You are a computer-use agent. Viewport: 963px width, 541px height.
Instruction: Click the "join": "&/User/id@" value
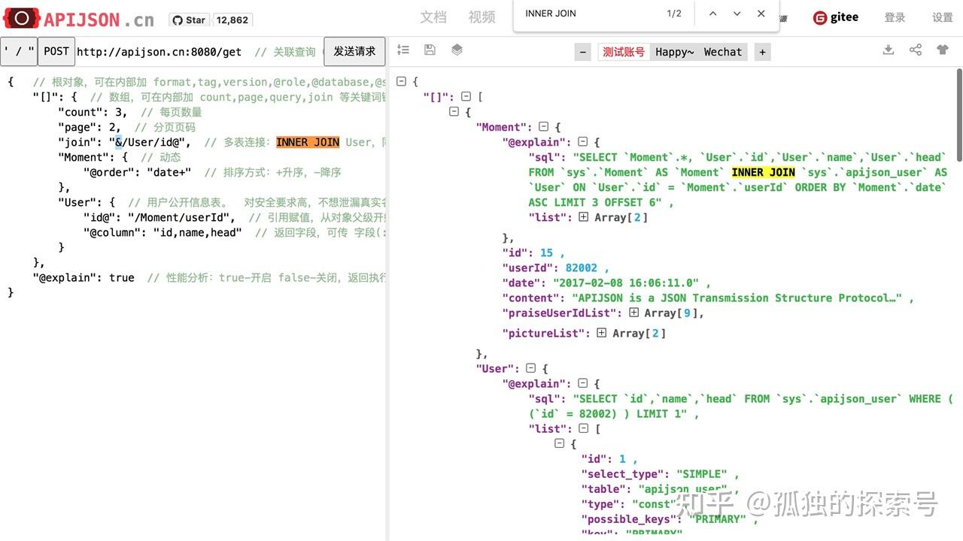coord(150,142)
